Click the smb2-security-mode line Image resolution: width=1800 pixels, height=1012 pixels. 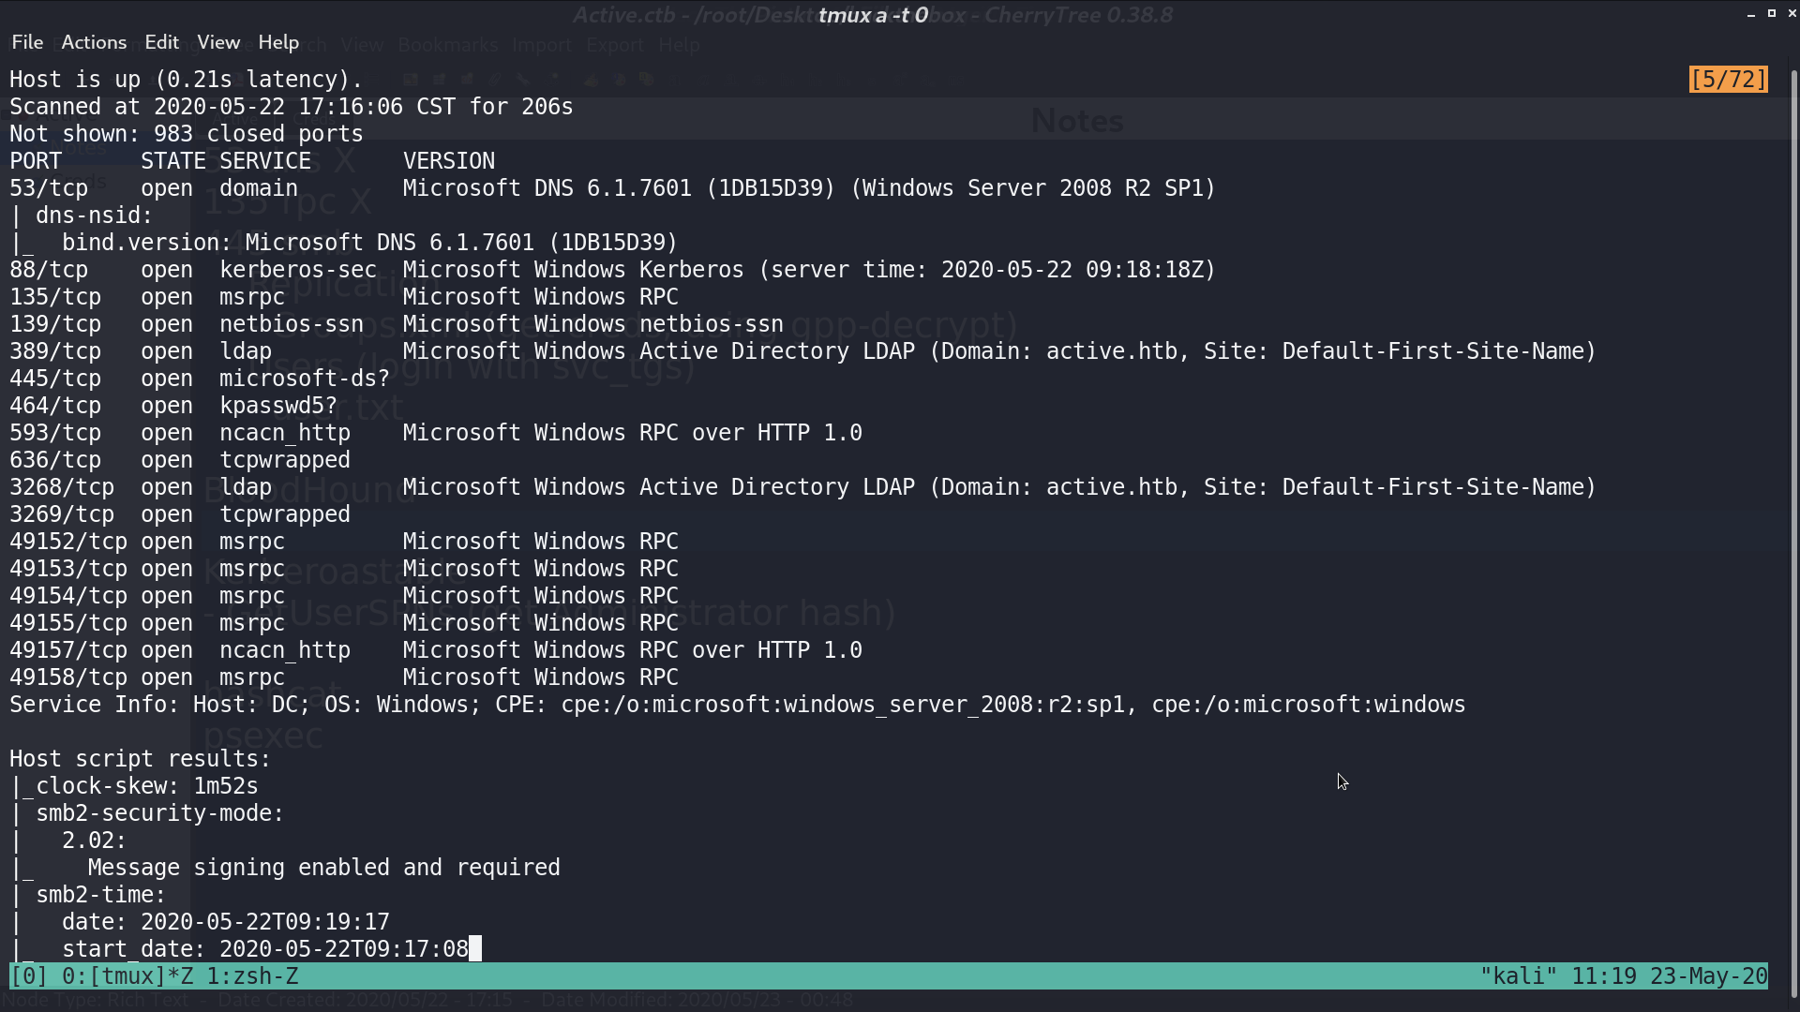click(147, 813)
